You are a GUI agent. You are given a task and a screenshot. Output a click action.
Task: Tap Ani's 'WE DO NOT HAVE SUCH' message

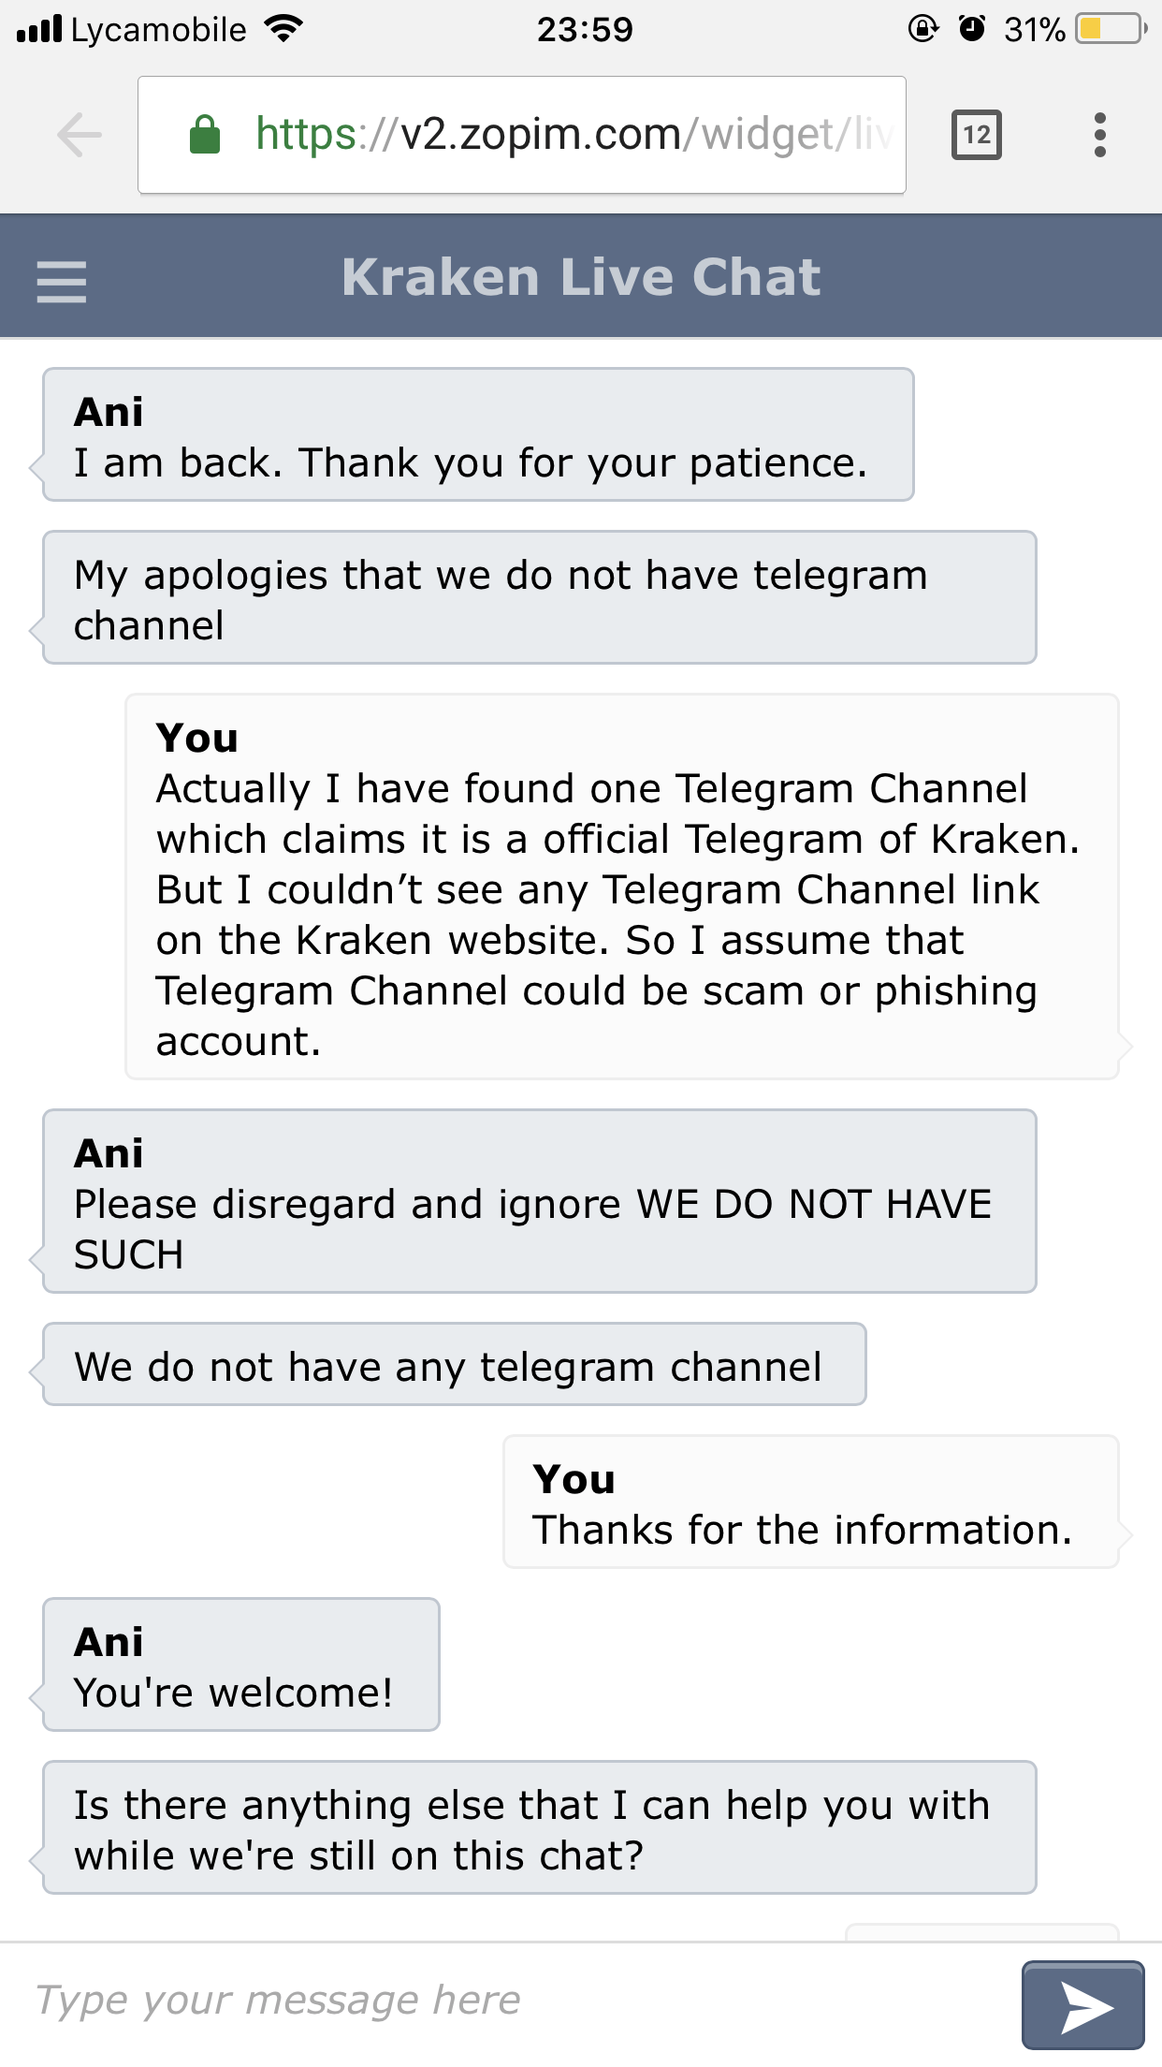coord(540,1201)
